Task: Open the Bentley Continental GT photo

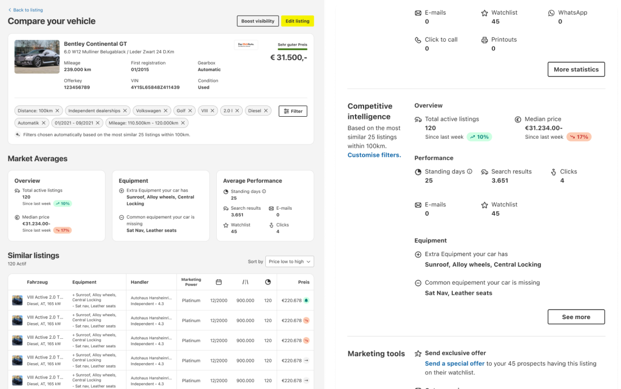Action: (37, 56)
